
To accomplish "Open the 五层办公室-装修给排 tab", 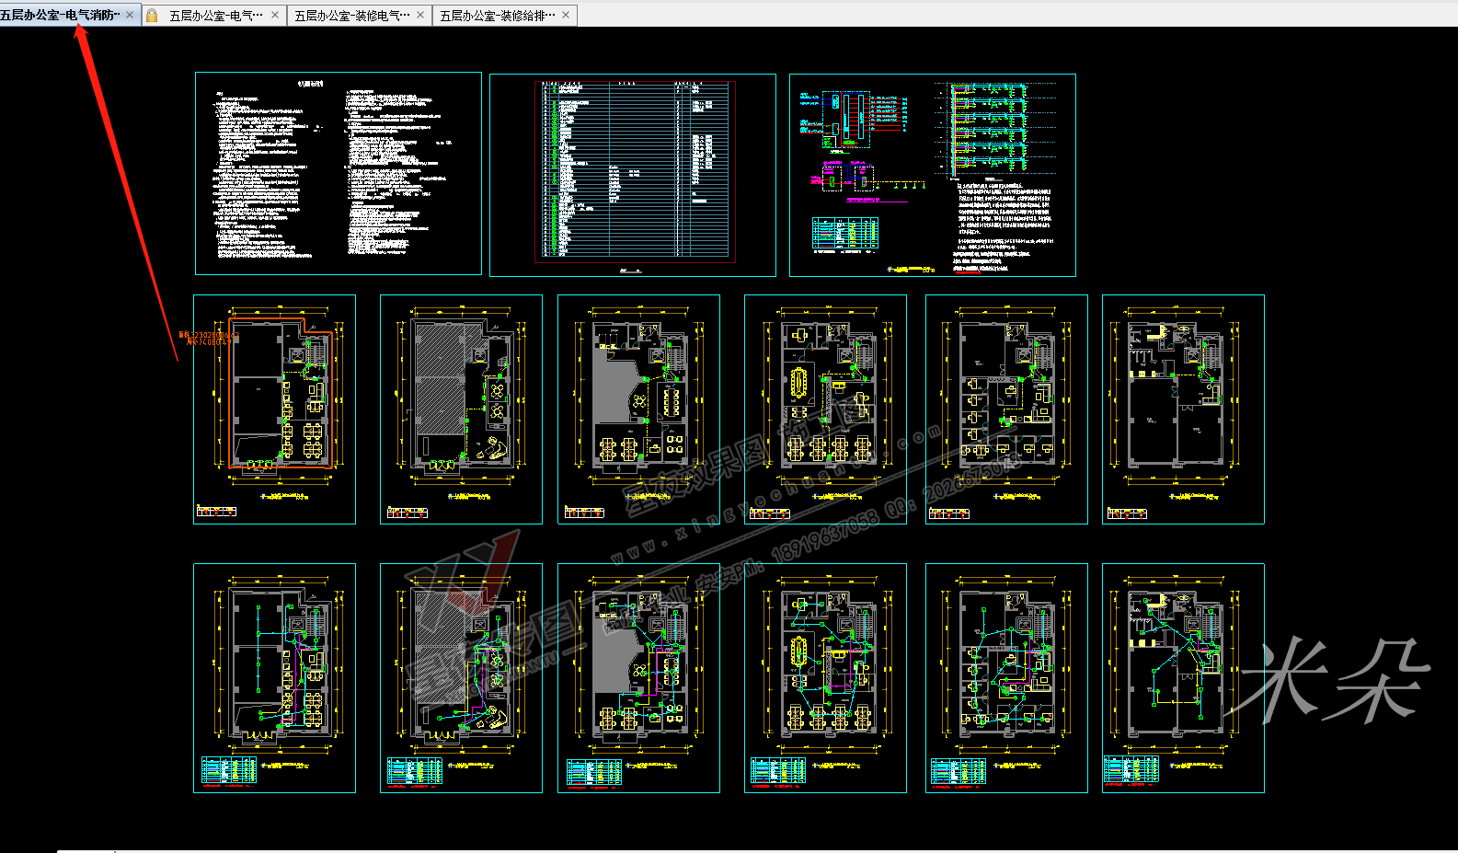I will pyautogui.click(x=497, y=16).
